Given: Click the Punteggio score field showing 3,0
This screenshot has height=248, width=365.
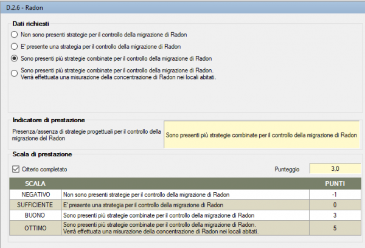Looking at the screenshot, I should [335, 168].
